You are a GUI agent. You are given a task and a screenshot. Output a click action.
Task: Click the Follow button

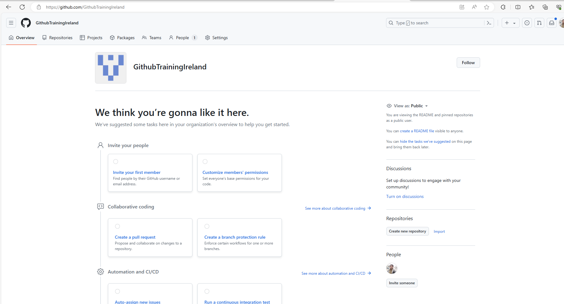tap(468, 63)
